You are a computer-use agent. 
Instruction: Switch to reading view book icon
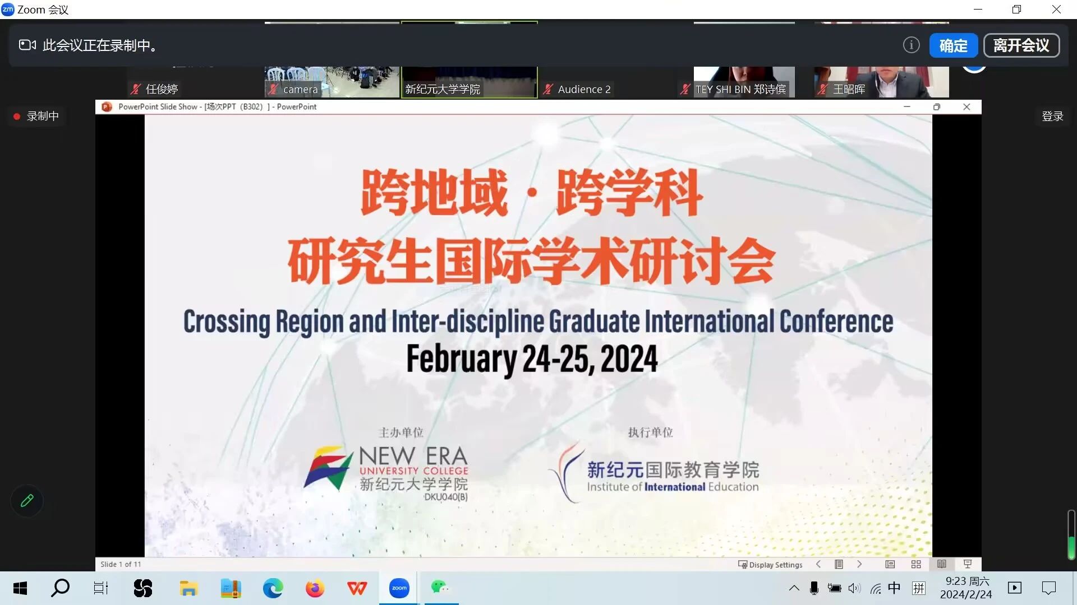coord(942,564)
